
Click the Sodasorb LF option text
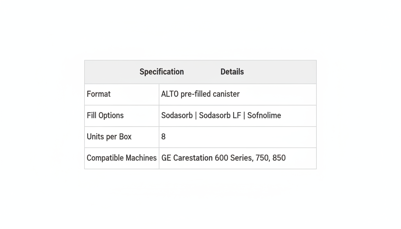220,115
